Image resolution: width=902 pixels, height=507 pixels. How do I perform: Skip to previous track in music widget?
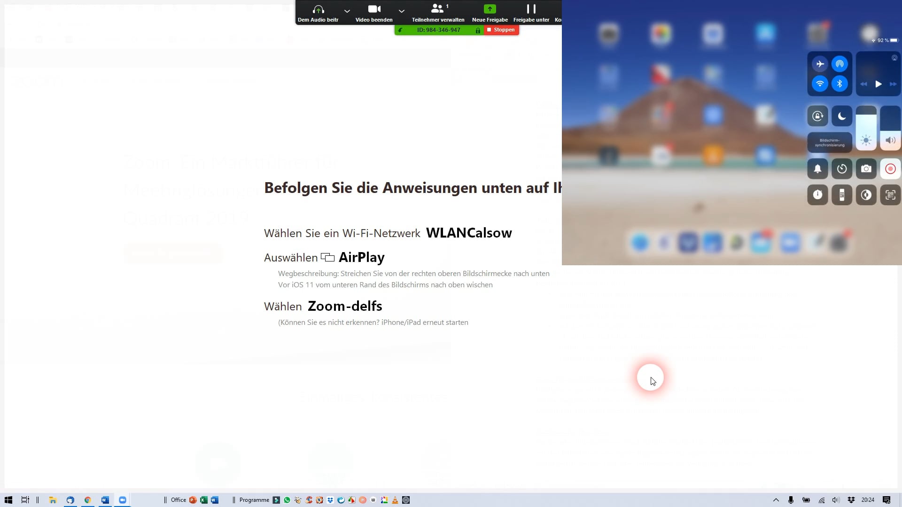coord(863,84)
